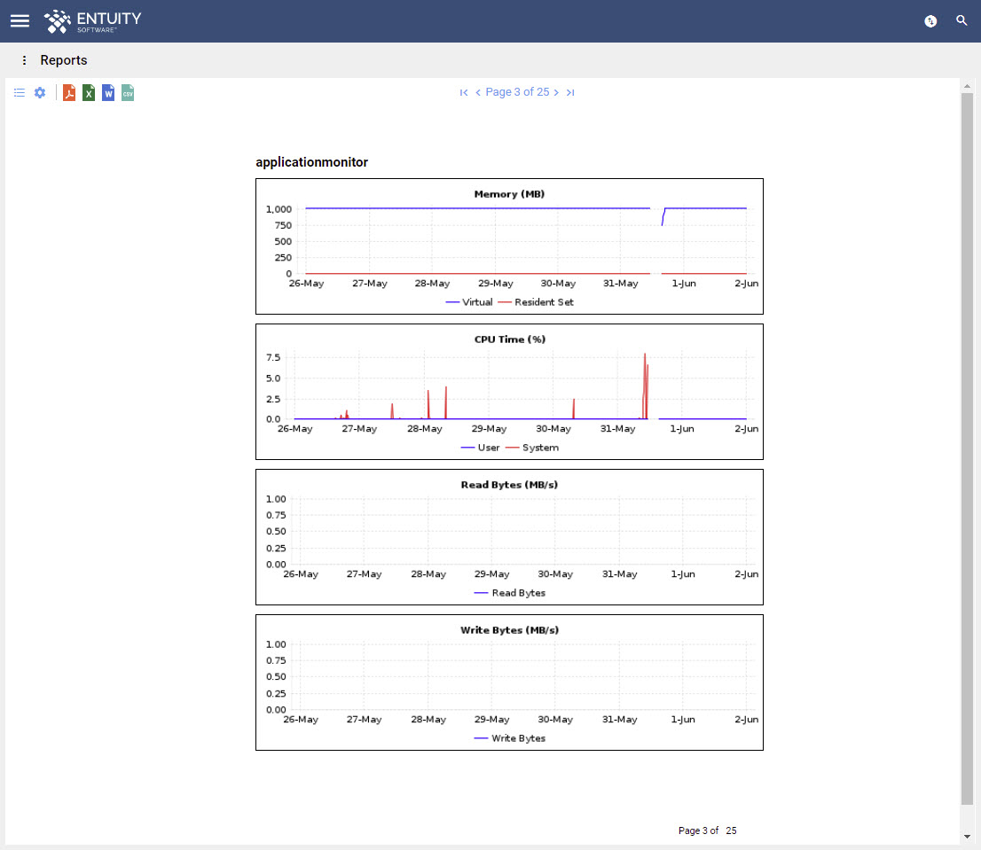Open the search magnifier icon
This screenshot has height=850, width=981.
coord(961,20)
